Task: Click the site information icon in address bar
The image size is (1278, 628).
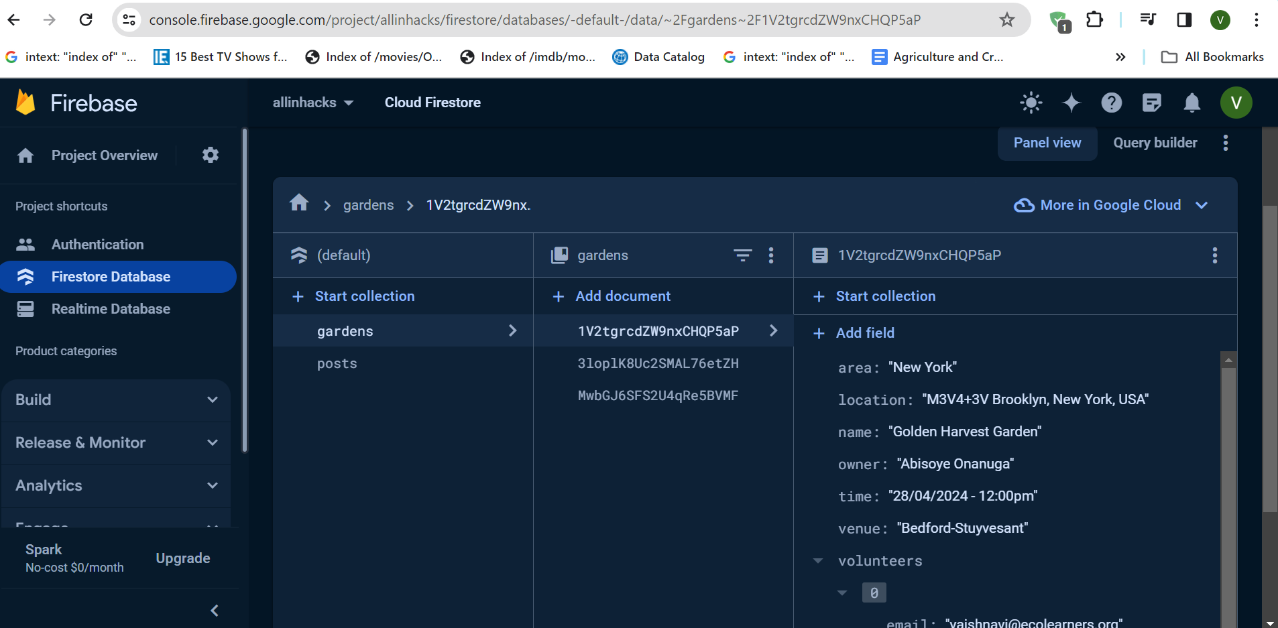Action: tap(129, 20)
